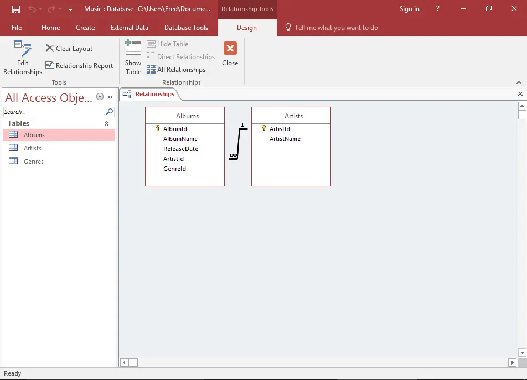The width and height of the screenshot is (527, 380).
Task: Click the navigation pane Search box
Action: pyautogui.click(x=54, y=112)
